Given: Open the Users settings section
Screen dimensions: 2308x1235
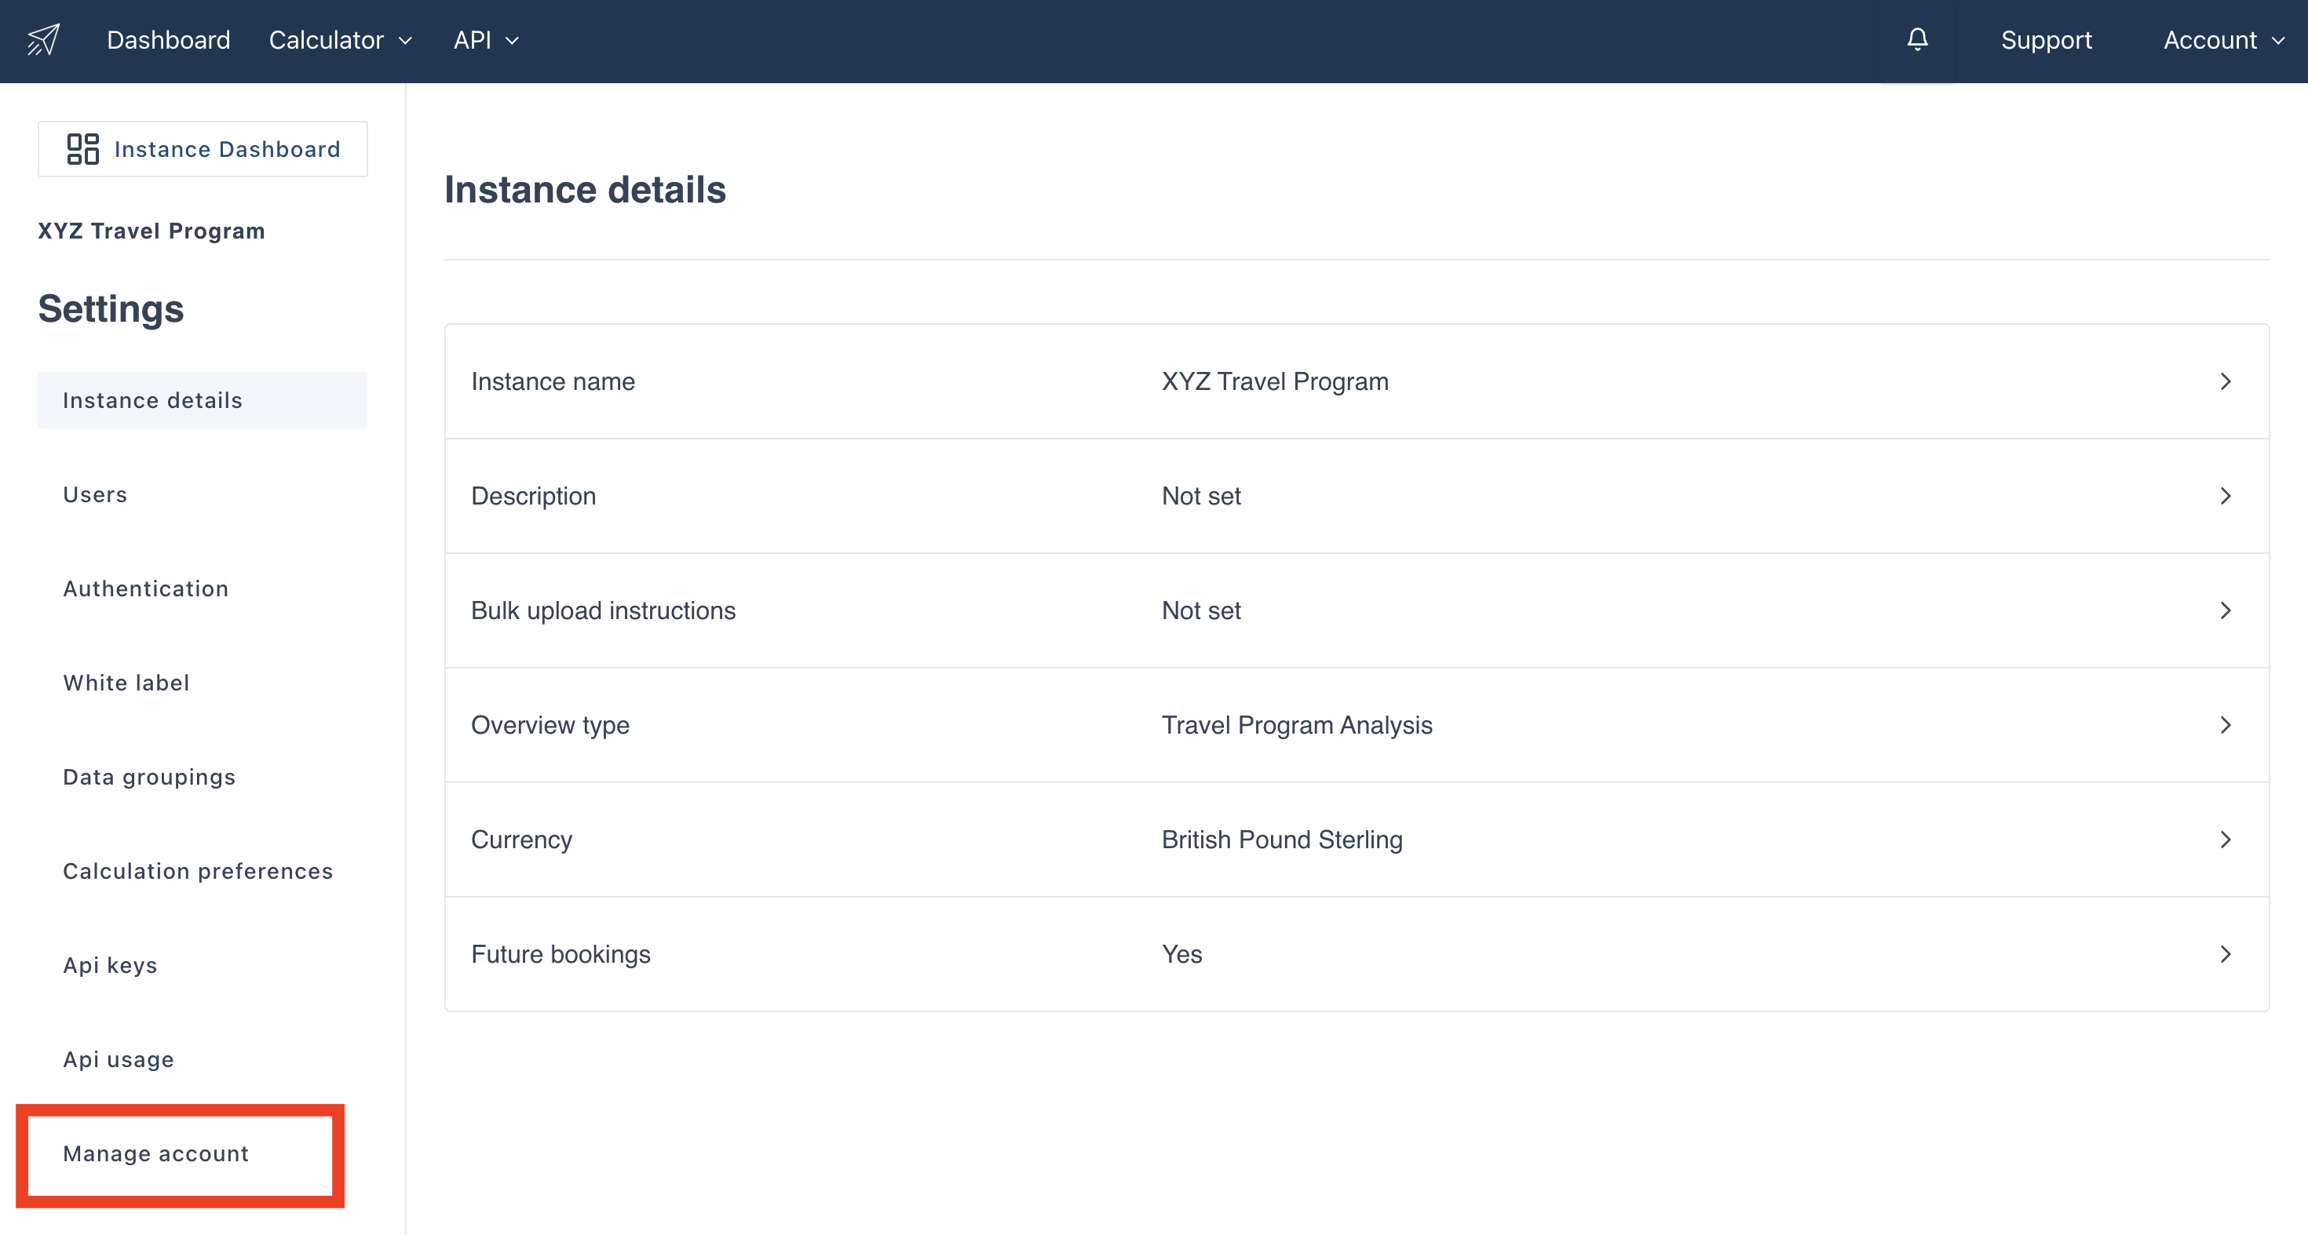Looking at the screenshot, I should pyautogui.click(x=95, y=494).
